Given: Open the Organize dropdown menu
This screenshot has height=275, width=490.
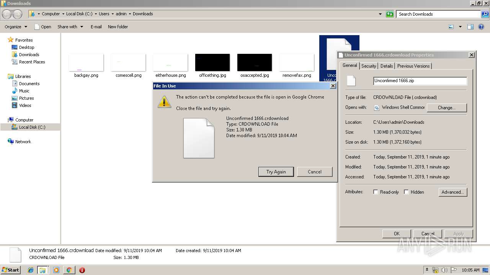Looking at the screenshot, I should click(16, 27).
